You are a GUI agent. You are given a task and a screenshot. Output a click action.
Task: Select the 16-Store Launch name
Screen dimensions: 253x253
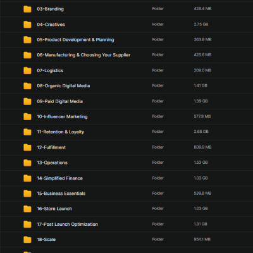(54, 209)
